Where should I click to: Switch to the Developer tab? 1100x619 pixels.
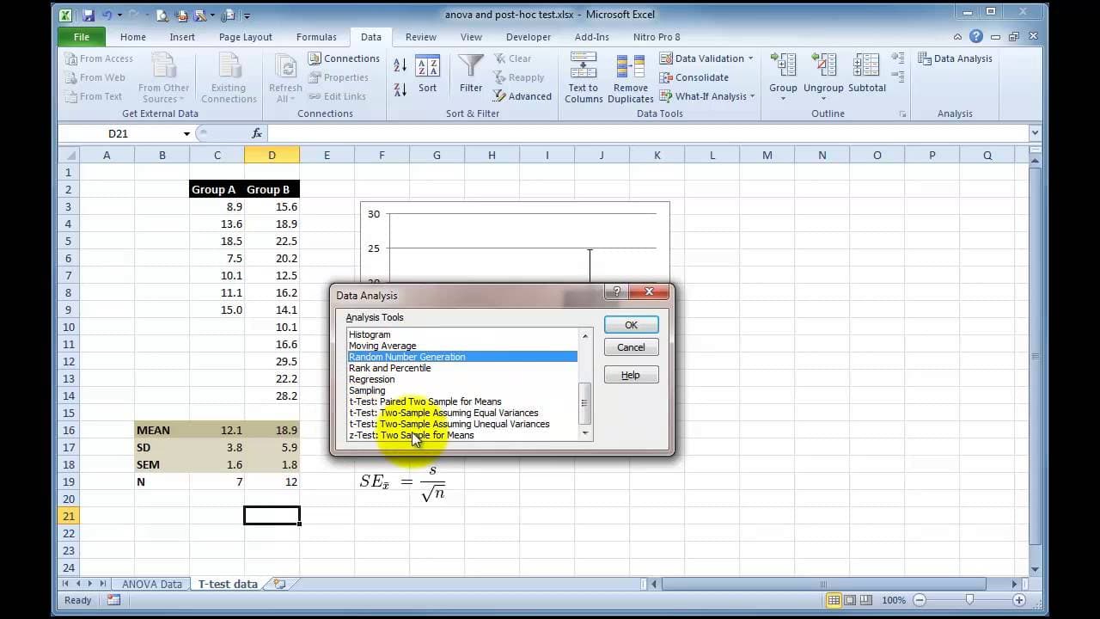(529, 37)
